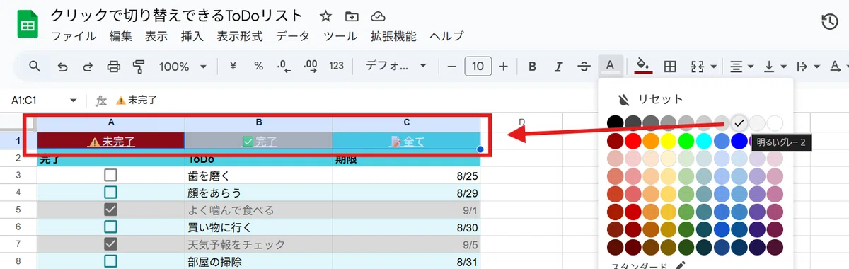
Task: Move the document to a folder
Action: click(x=352, y=16)
